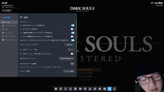The image size is (164, 92).
Task: Open the achievements icon in overlay toolbar
Action: click(61, 89)
